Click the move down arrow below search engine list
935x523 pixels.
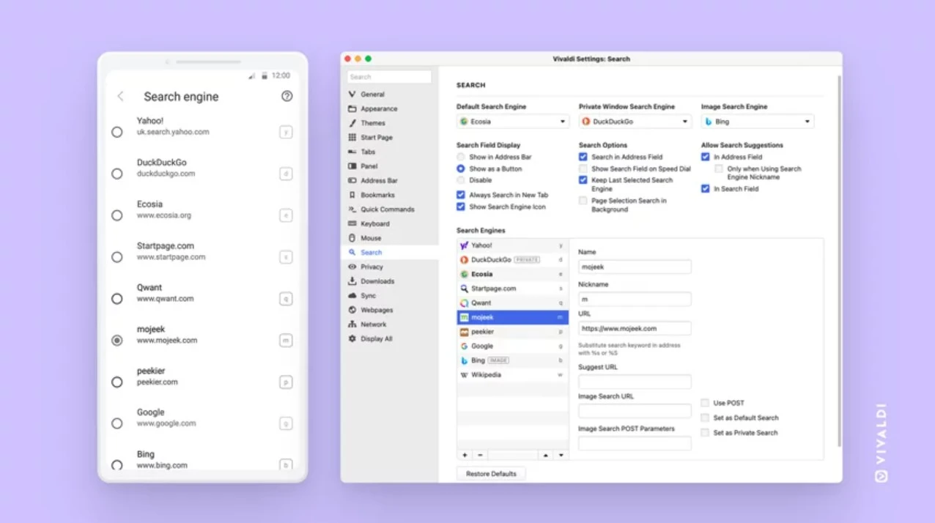[561, 455]
